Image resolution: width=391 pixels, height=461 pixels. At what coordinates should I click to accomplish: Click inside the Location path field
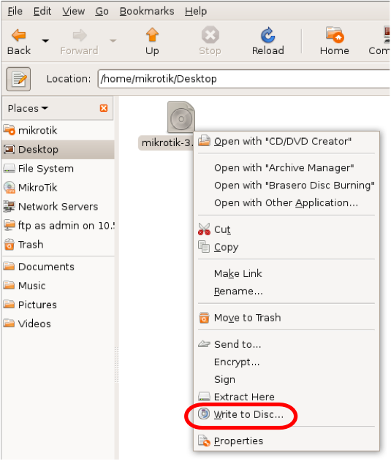(244, 79)
